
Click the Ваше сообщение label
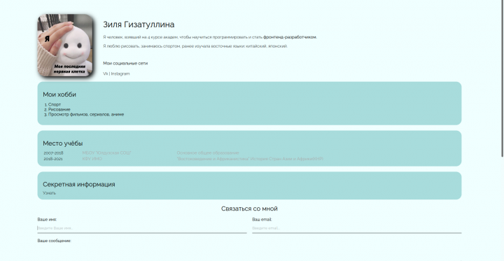point(55,241)
